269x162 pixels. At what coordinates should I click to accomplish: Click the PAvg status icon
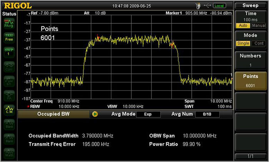point(8,24)
